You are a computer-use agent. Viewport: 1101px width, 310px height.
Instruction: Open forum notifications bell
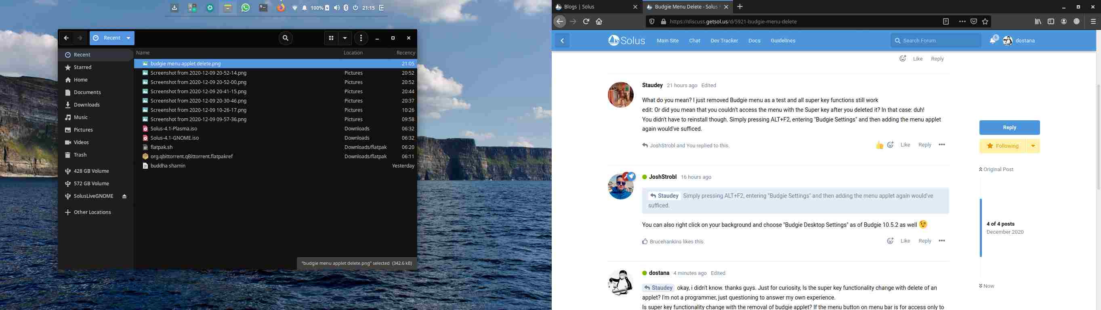(x=993, y=40)
